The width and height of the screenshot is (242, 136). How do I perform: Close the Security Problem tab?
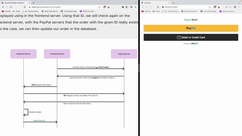click(29, 3)
